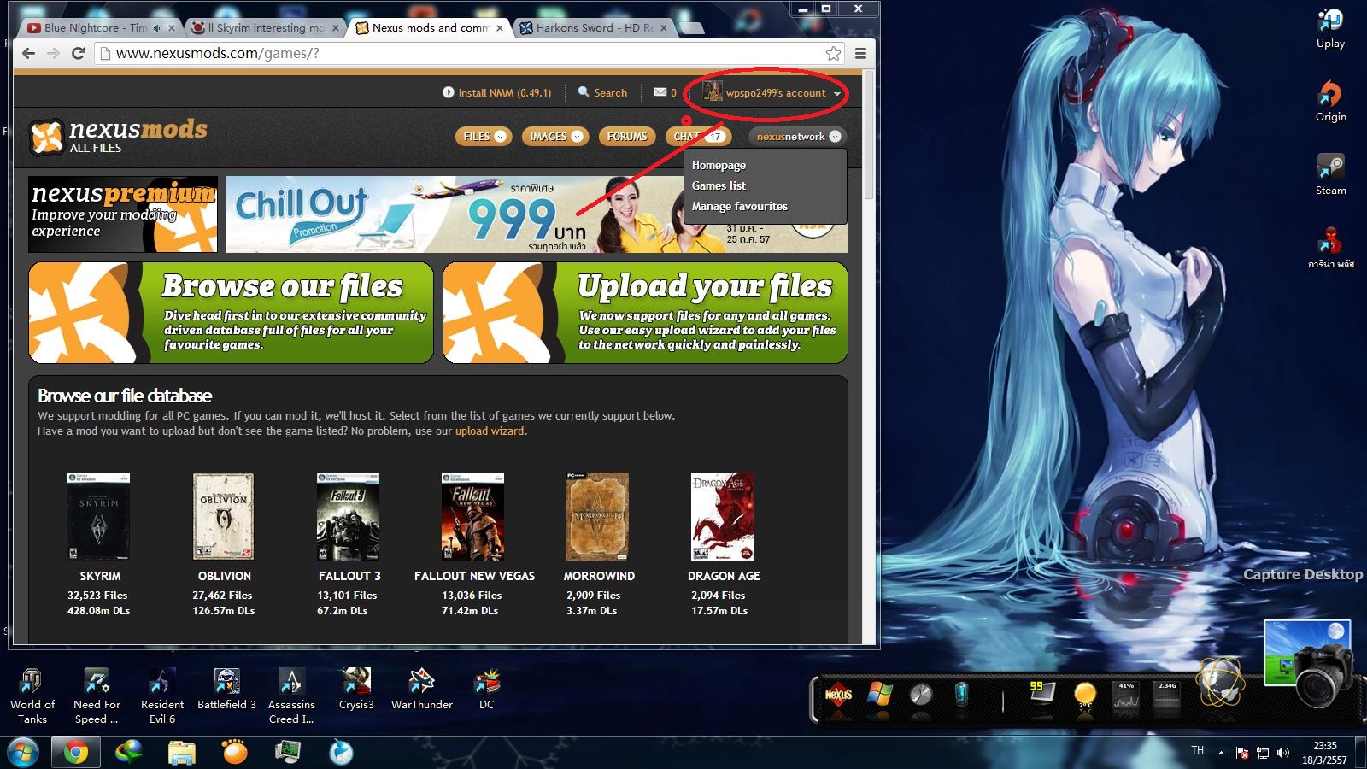This screenshot has width=1367, height=769.
Task: Click the weather sun icon in the dock
Action: (x=1084, y=695)
